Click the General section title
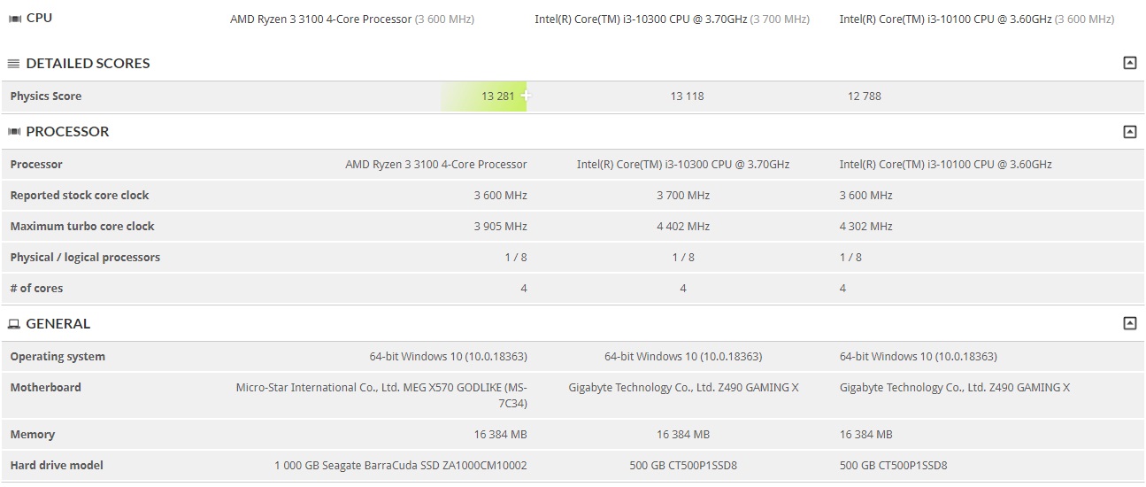The width and height of the screenshot is (1146, 487). tap(58, 324)
